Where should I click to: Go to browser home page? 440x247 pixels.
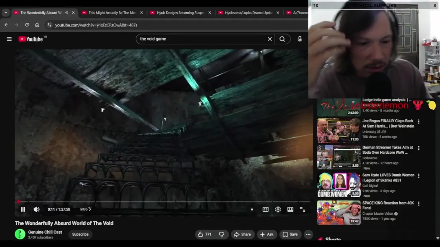tap(37, 25)
